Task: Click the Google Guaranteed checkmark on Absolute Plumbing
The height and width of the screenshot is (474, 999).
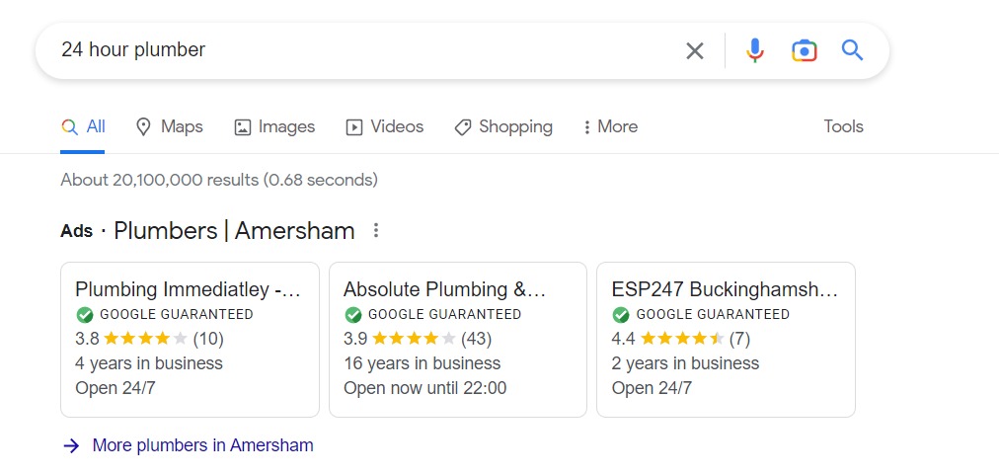Action: point(353,315)
